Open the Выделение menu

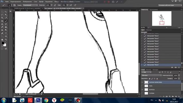[49, 2]
